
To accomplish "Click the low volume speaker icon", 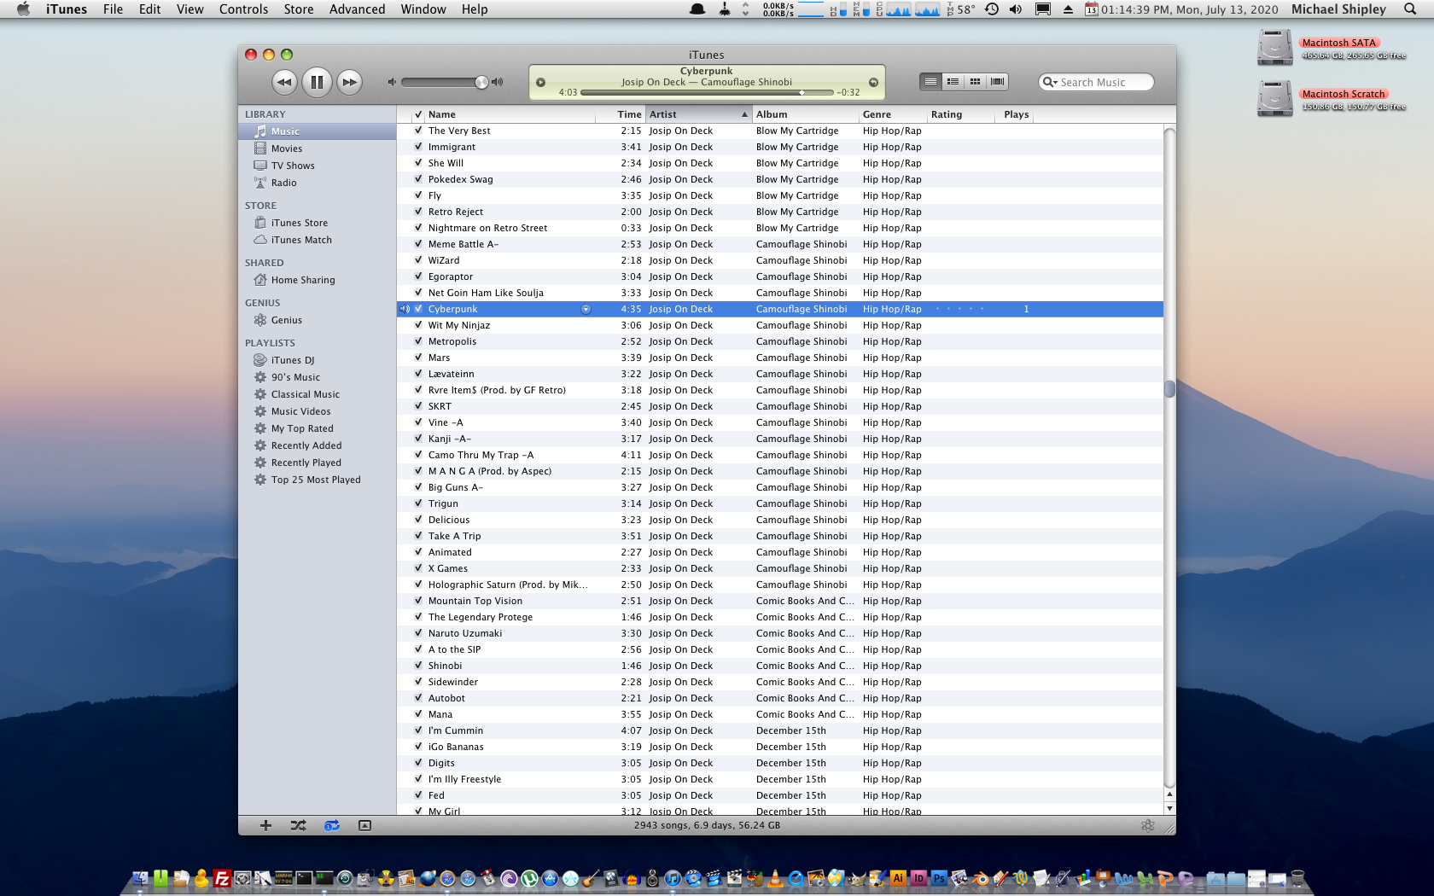I will click(x=392, y=82).
